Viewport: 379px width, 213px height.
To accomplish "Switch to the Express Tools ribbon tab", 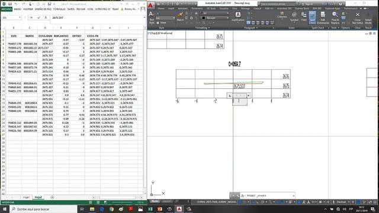I will click(x=301, y=8).
